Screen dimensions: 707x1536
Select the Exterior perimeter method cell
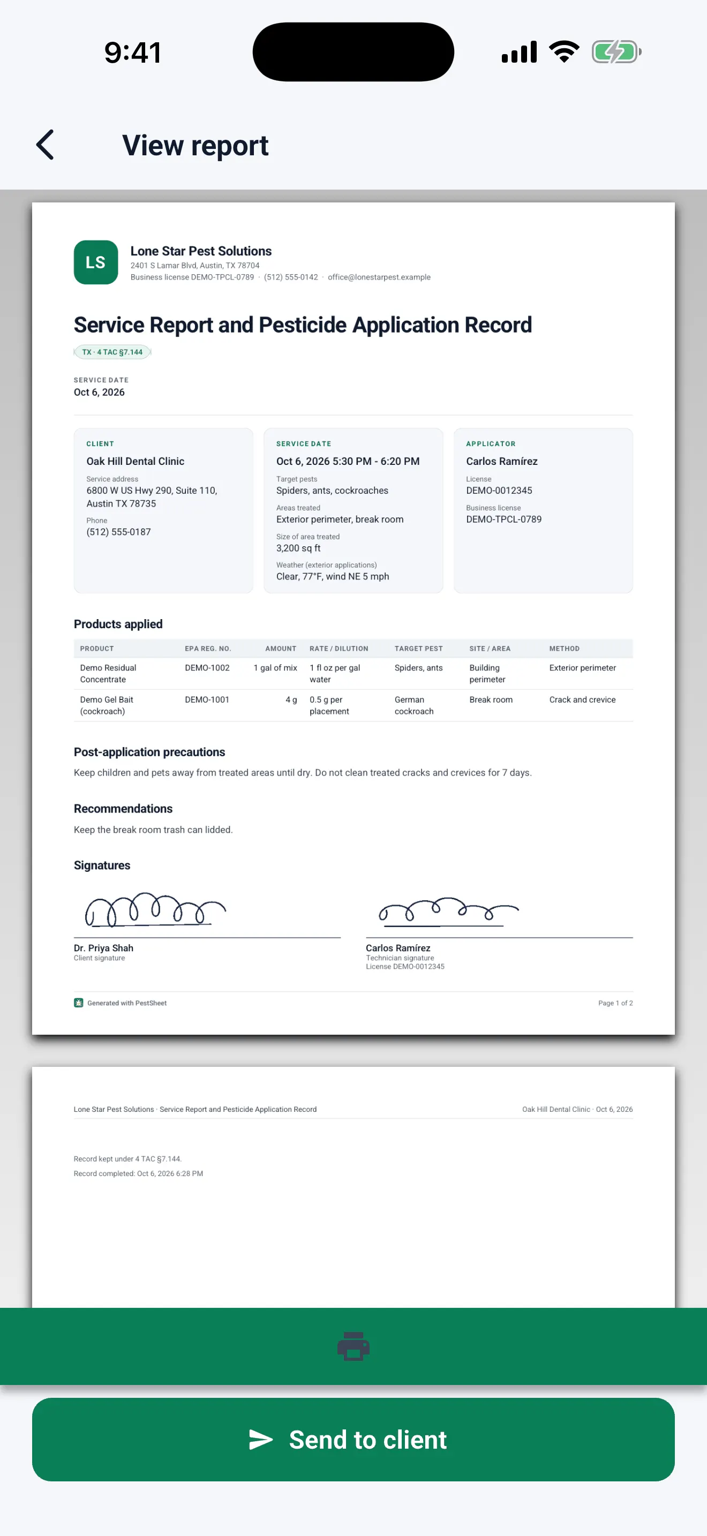click(x=582, y=668)
